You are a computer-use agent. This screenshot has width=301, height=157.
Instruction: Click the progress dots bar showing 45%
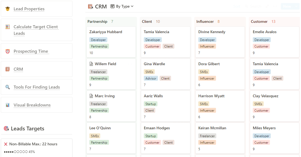click(x=16, y=152)
